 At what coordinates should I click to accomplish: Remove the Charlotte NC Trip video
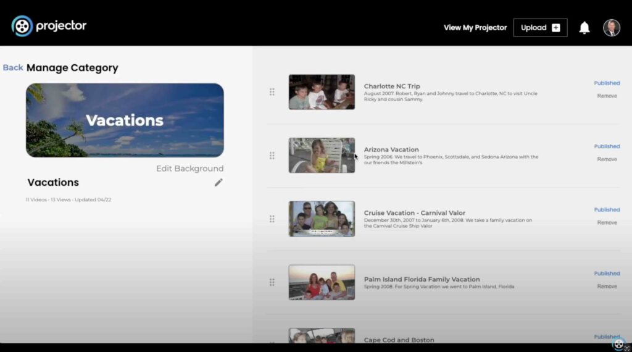point(607,96)
